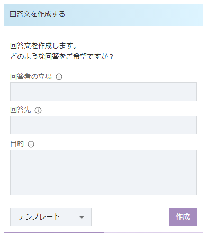The width and height of the screenshot is (207, 236).
Task: Click the テンプレート dropdown arrow
Action: click(x=82, y=217)
